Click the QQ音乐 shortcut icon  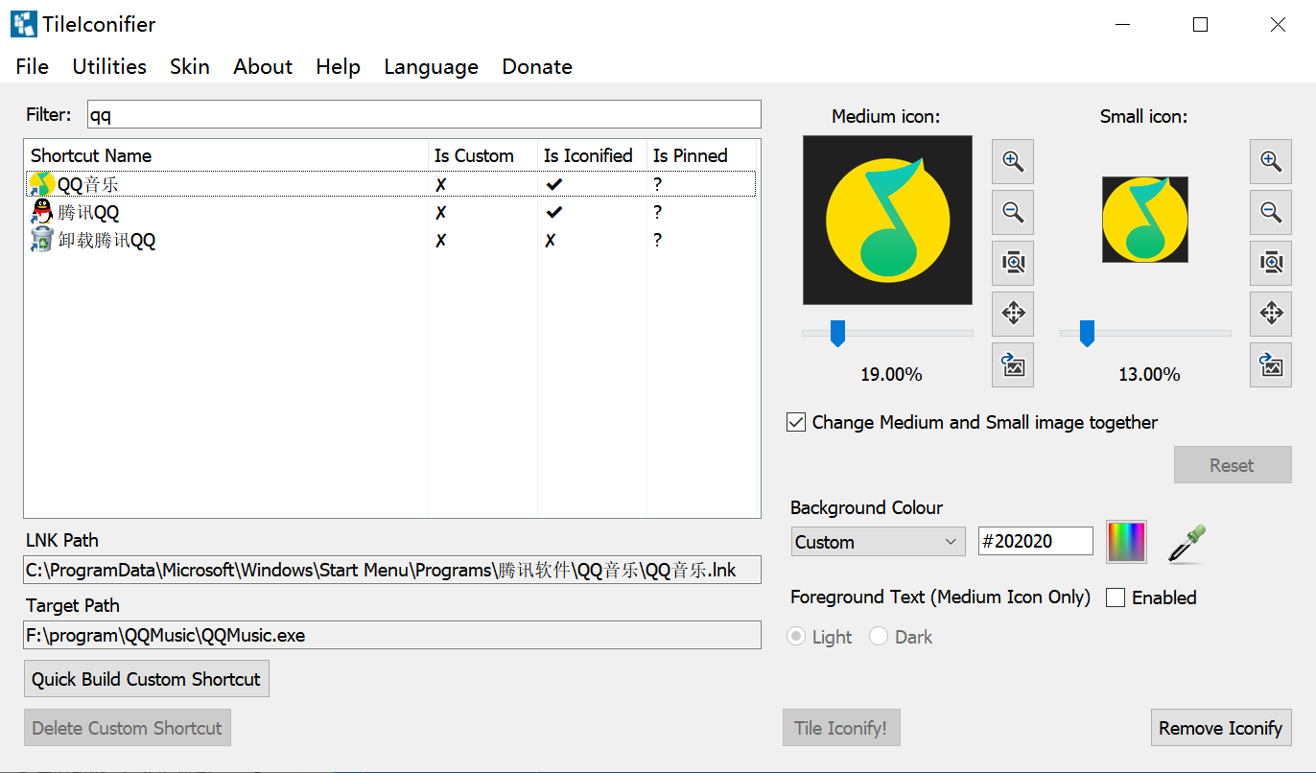41,184
